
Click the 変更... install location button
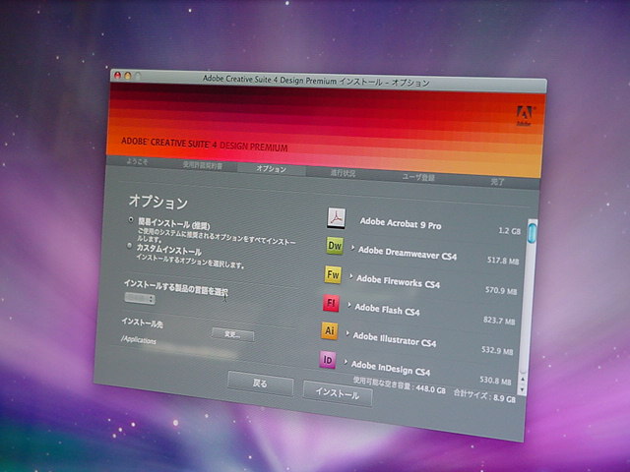[x=232, y=334]
